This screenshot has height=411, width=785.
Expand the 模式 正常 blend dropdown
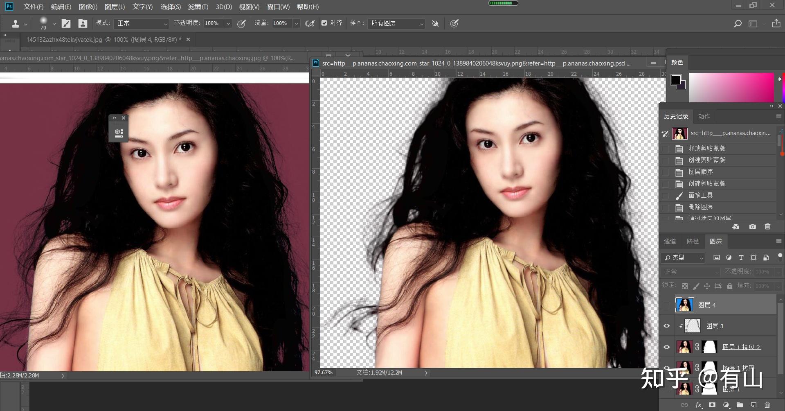click(x=141, y=24)
